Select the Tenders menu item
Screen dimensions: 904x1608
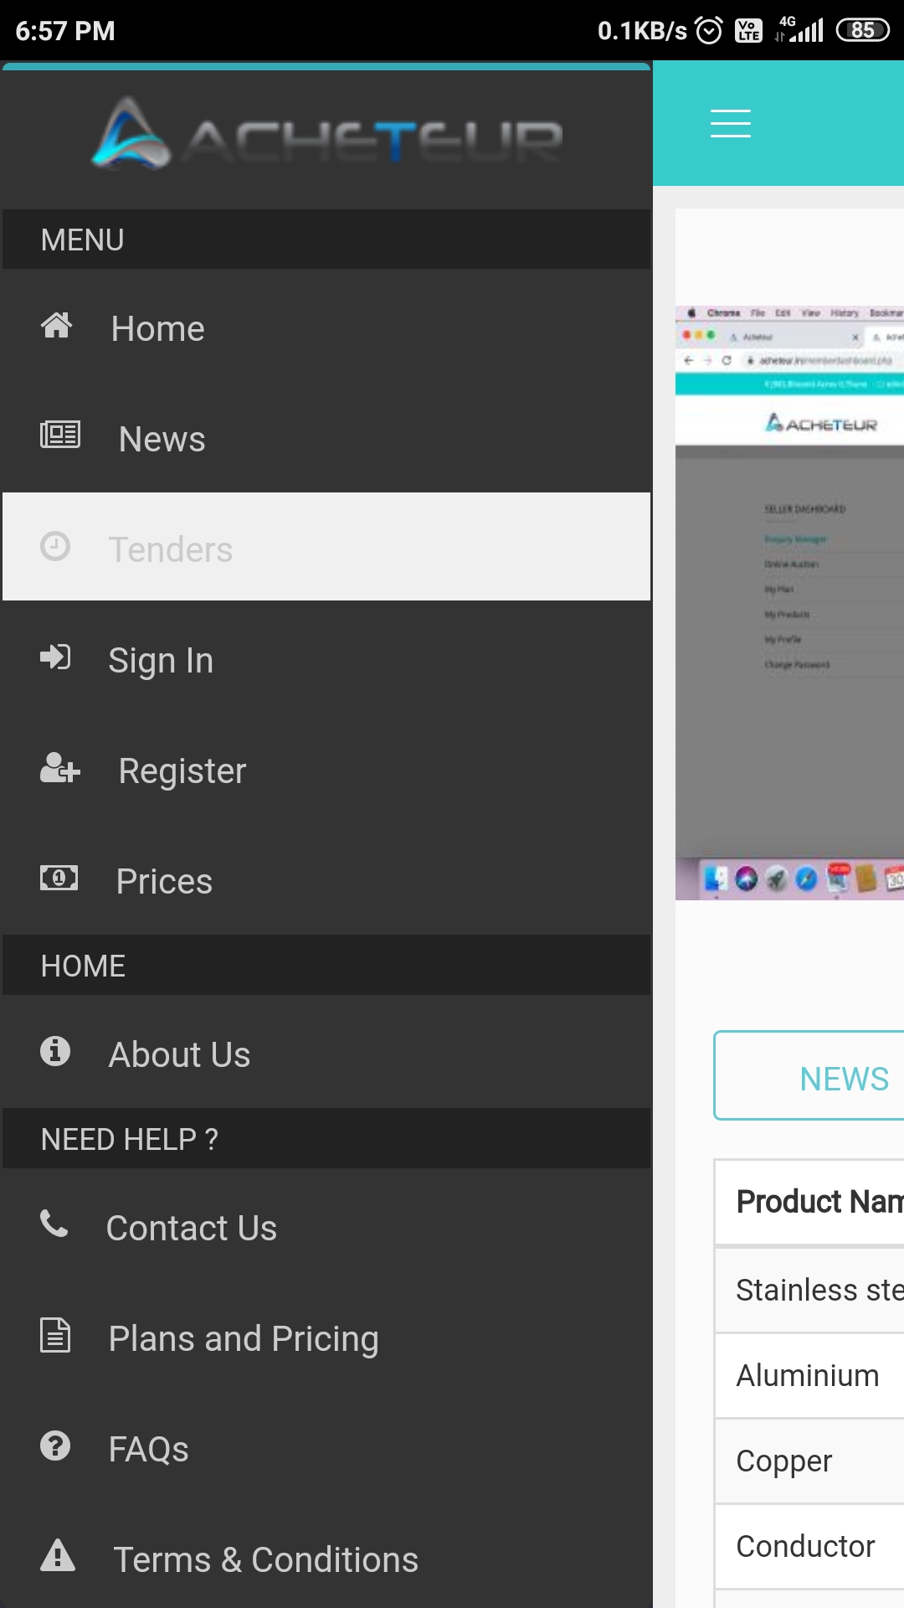tap(326, 547)
